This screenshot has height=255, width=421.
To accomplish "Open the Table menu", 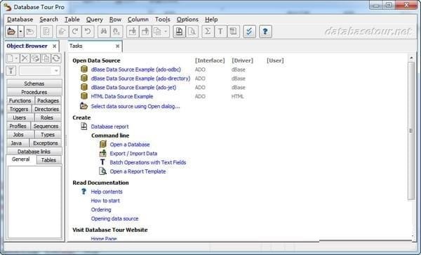I will pos(72,20).
